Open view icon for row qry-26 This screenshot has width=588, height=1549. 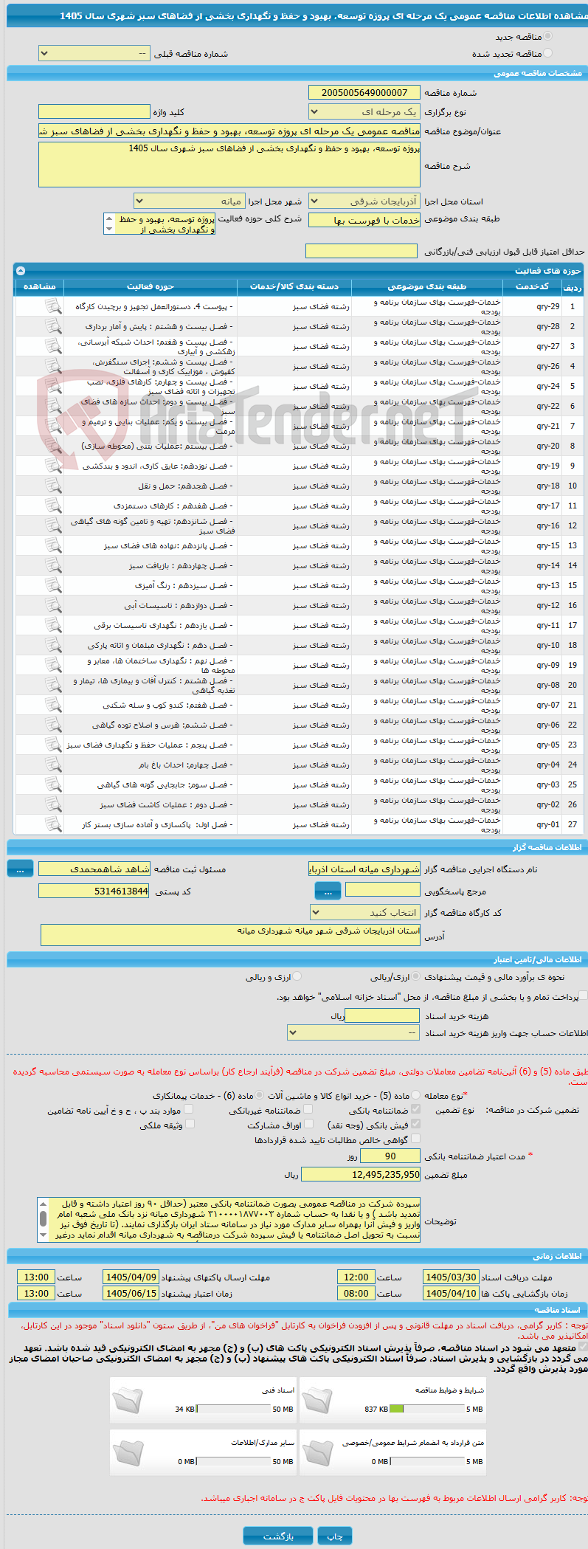[x=53, y=366]
